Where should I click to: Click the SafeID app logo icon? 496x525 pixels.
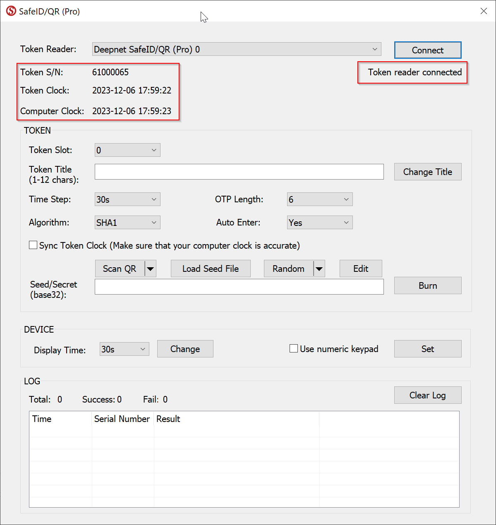[x=11, y=11]
